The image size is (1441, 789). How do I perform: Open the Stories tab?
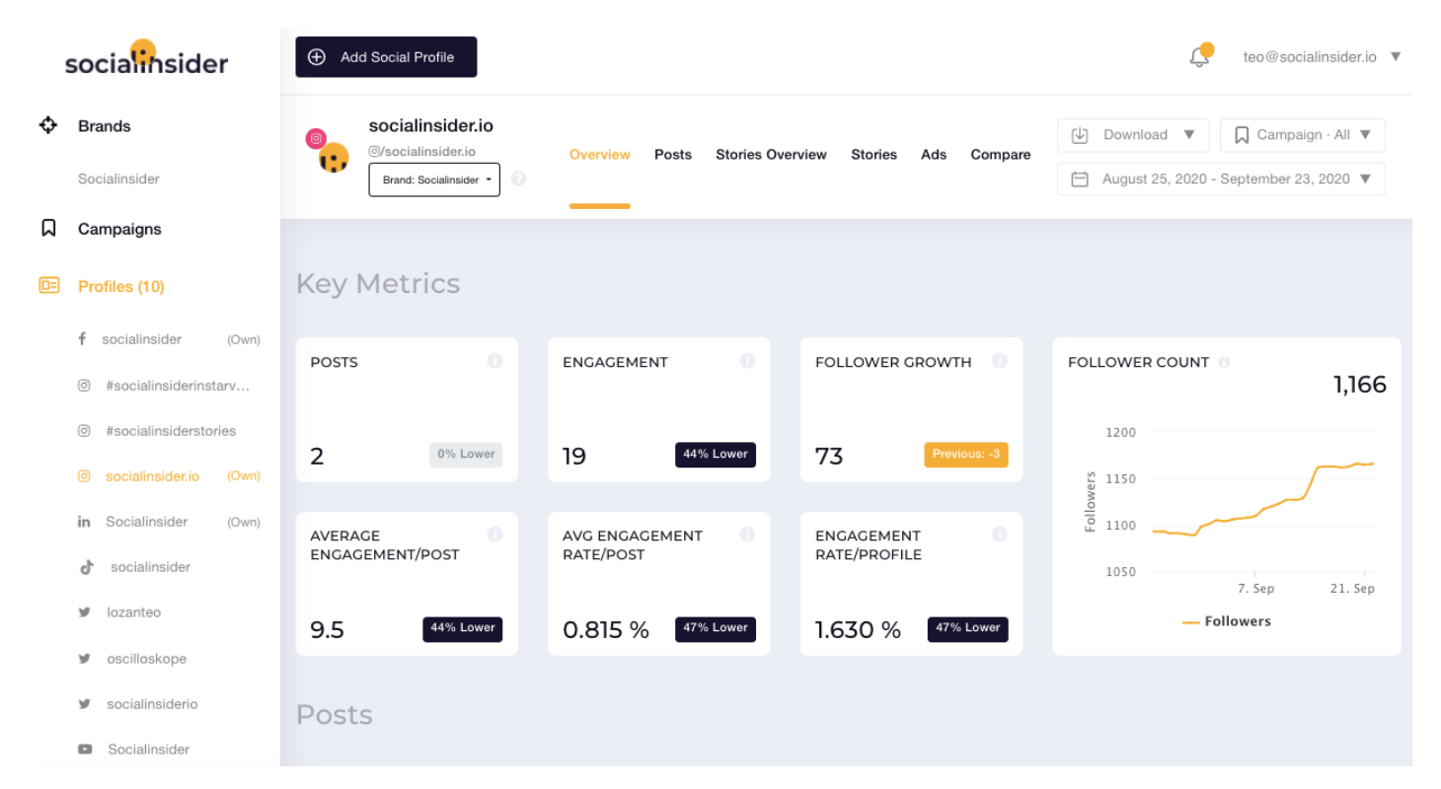(x=873, y=154)
